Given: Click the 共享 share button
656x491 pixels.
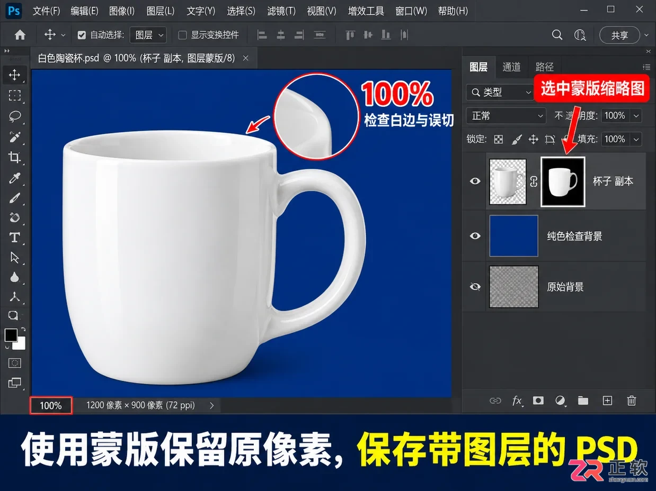Looking at the screenshot, I should pos(619,35).
